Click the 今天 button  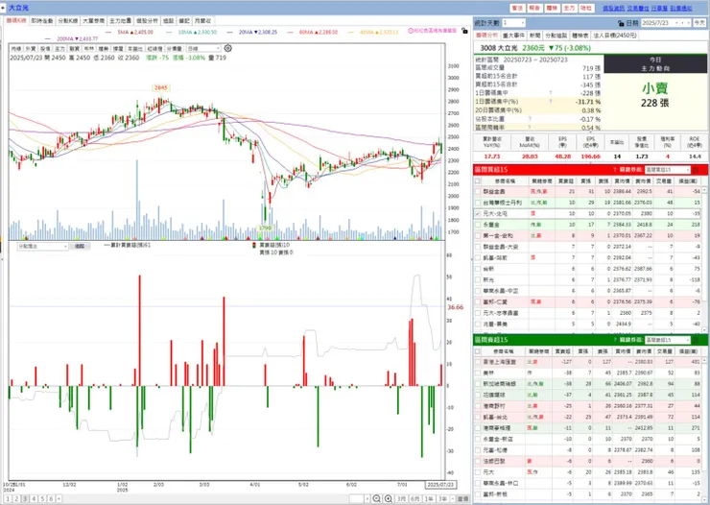(699, 23)
